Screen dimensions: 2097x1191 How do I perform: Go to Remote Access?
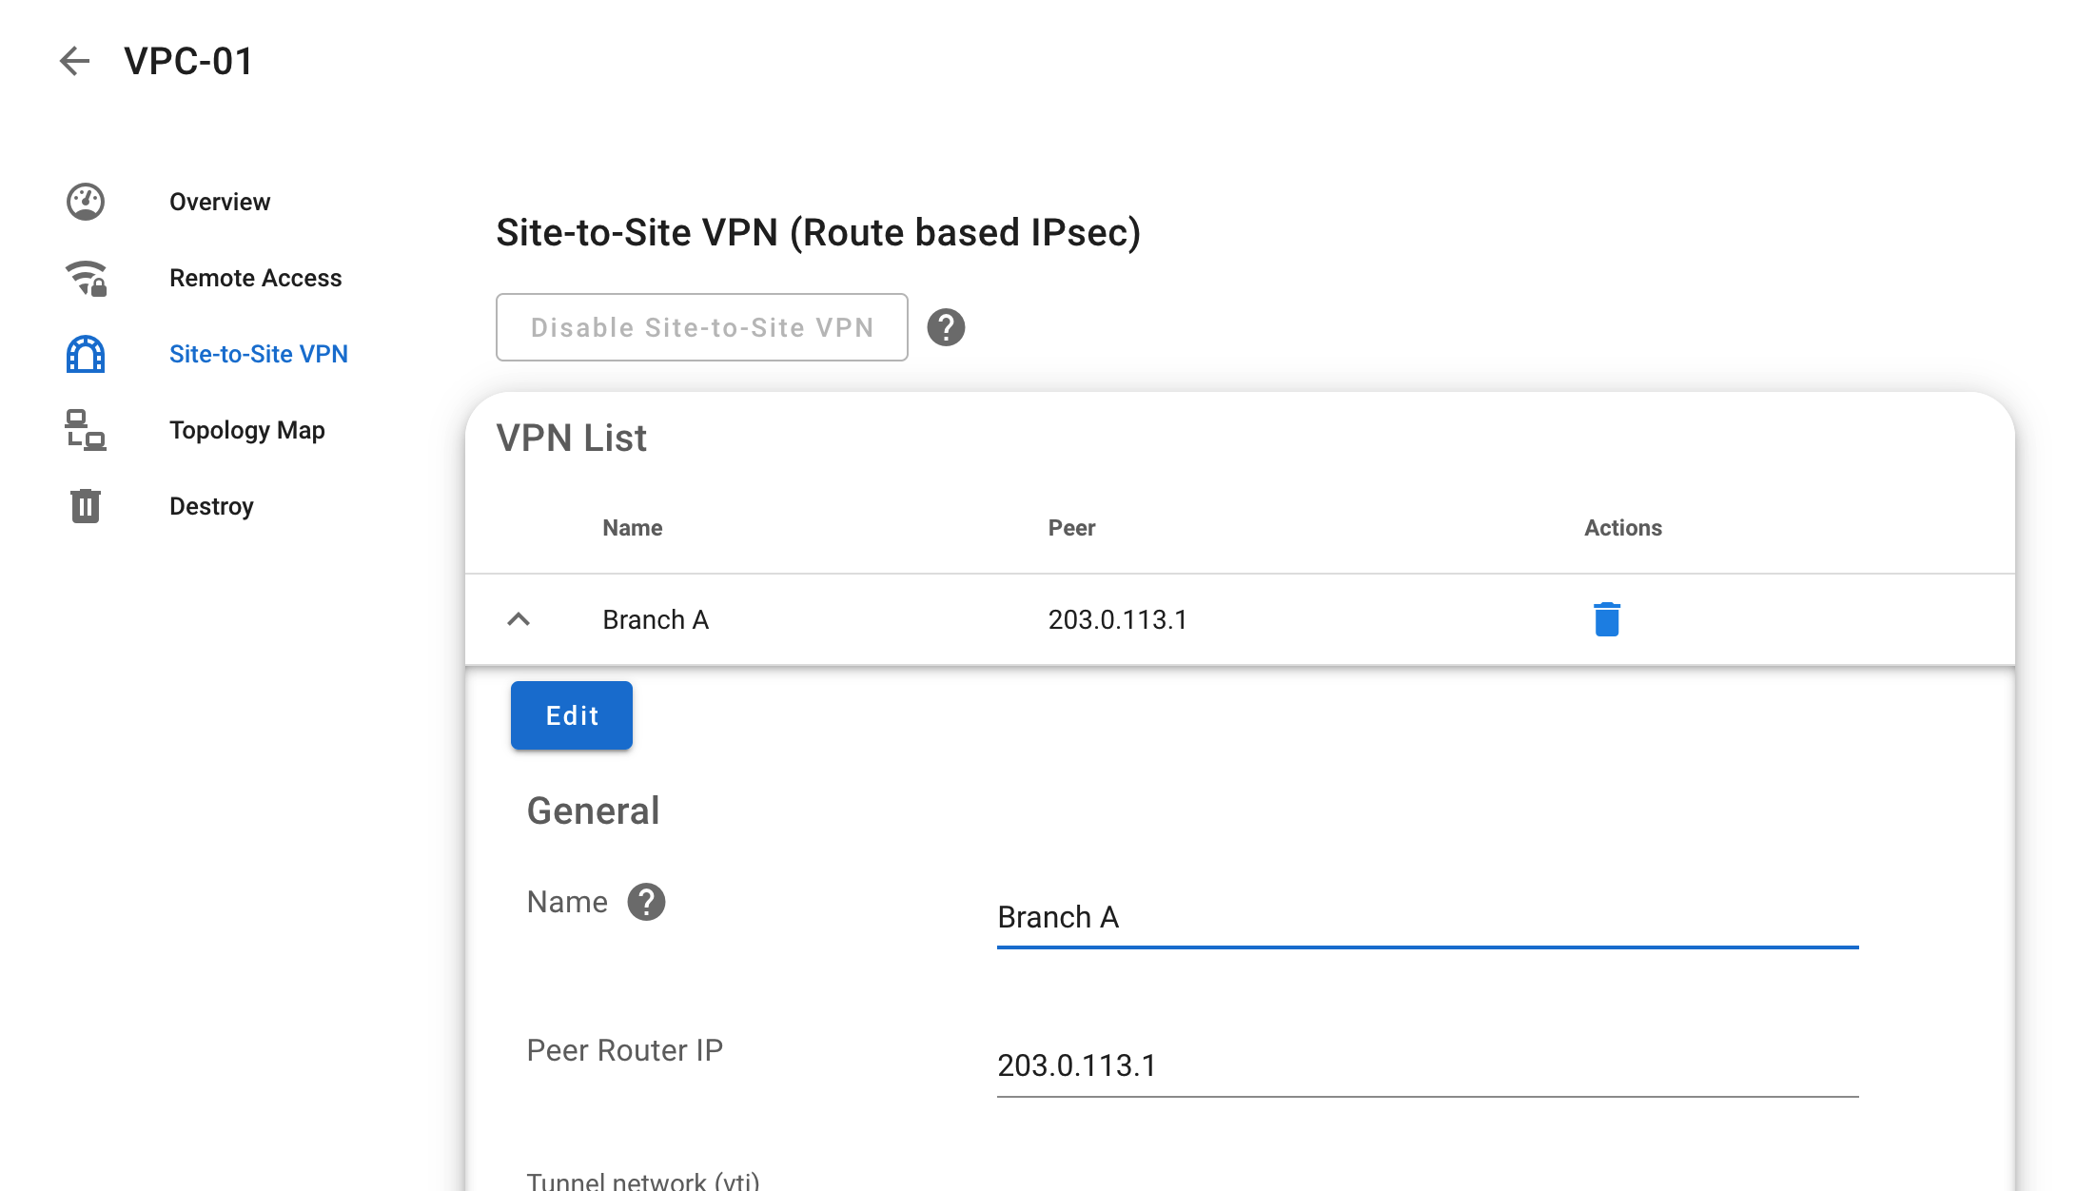255,278
